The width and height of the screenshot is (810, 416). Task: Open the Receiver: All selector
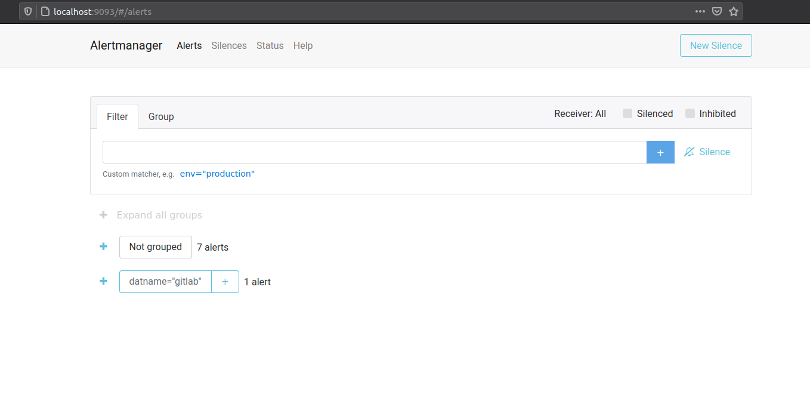tap(580, 113)
